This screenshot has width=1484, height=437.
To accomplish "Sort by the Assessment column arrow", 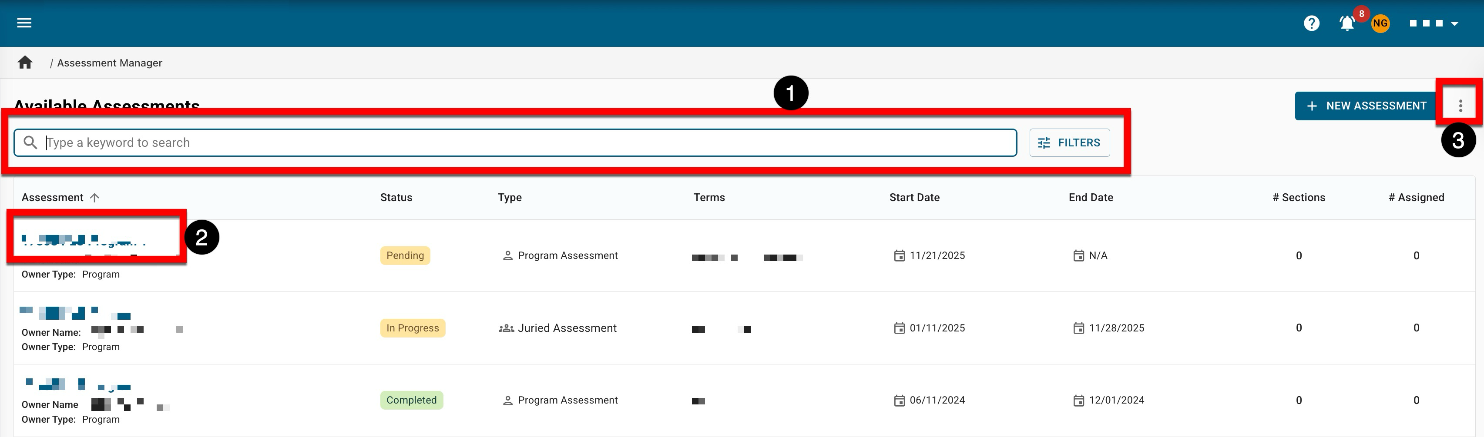I will pyautogui.click(x=95, y=198).
